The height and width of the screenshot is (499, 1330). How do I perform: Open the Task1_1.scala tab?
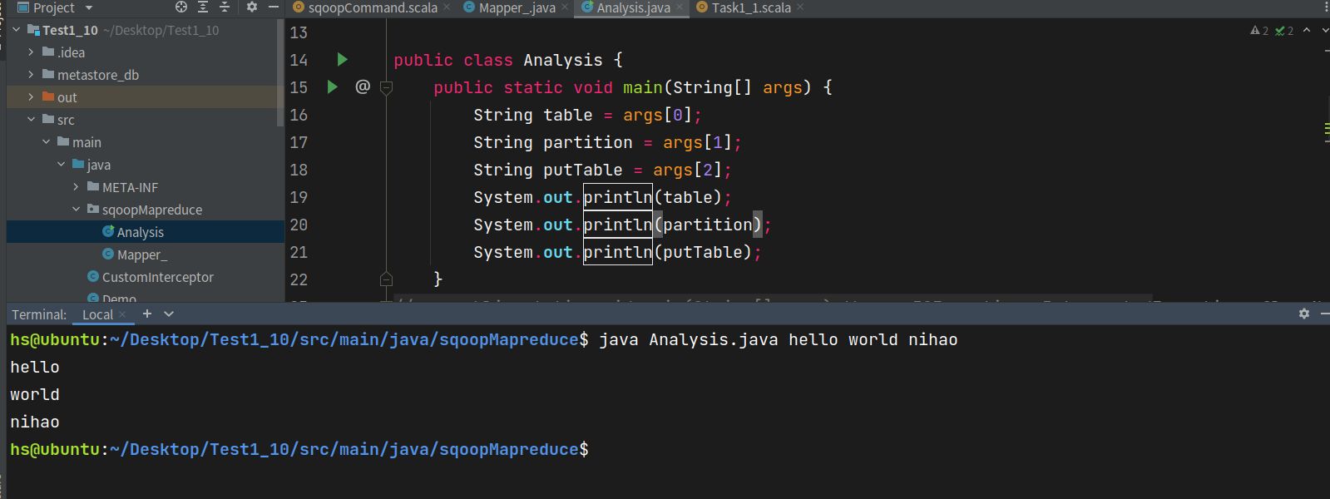tap(751, 7)
